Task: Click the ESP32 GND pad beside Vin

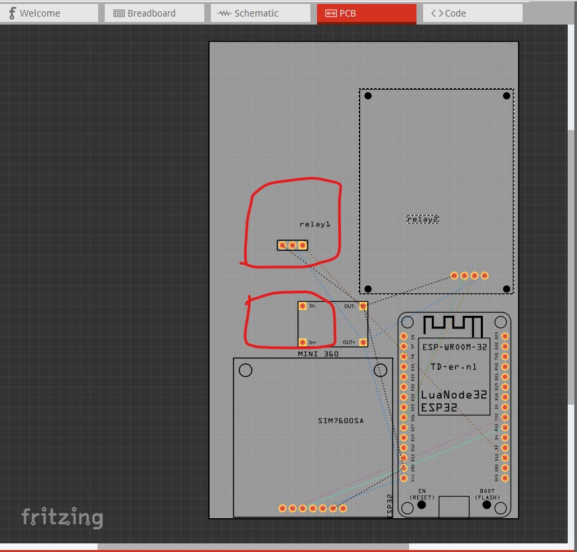Action: (x=404, y=468)
